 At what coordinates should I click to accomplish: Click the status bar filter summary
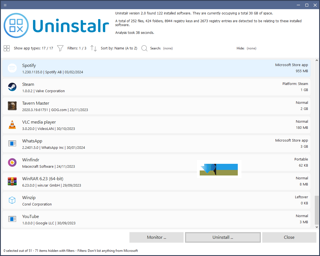[x=71, y=251]
